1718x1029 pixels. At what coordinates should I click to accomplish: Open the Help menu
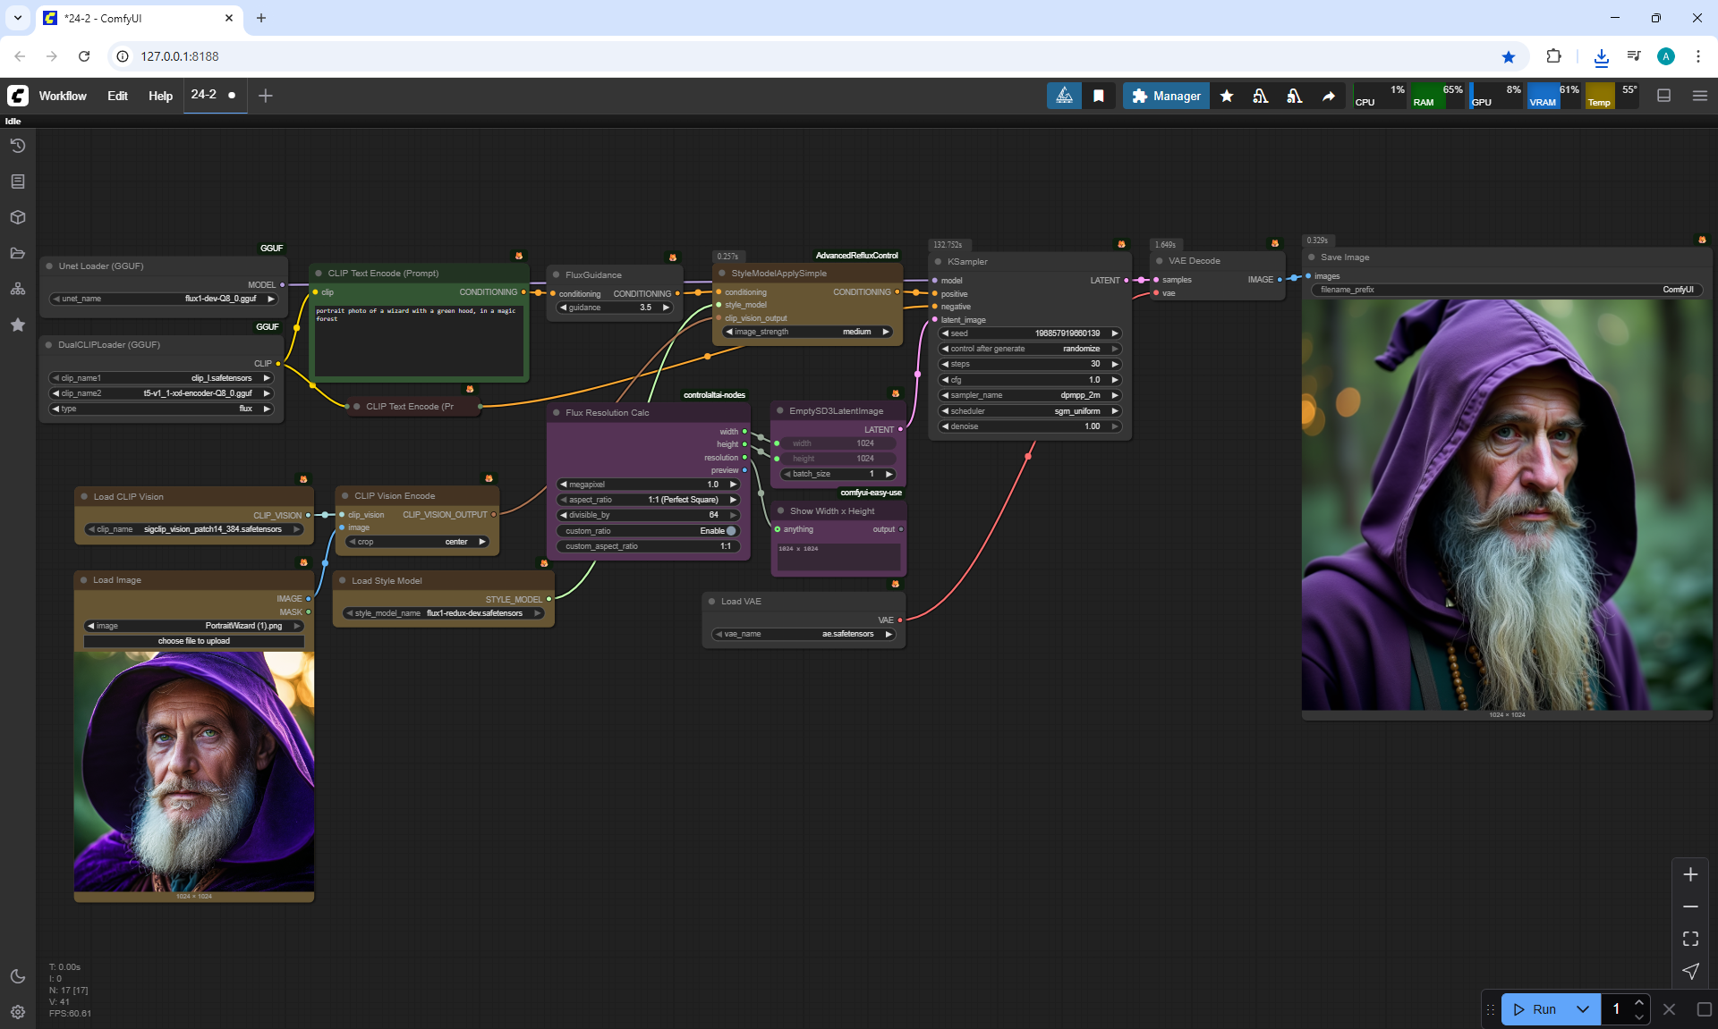pos(160,96)
